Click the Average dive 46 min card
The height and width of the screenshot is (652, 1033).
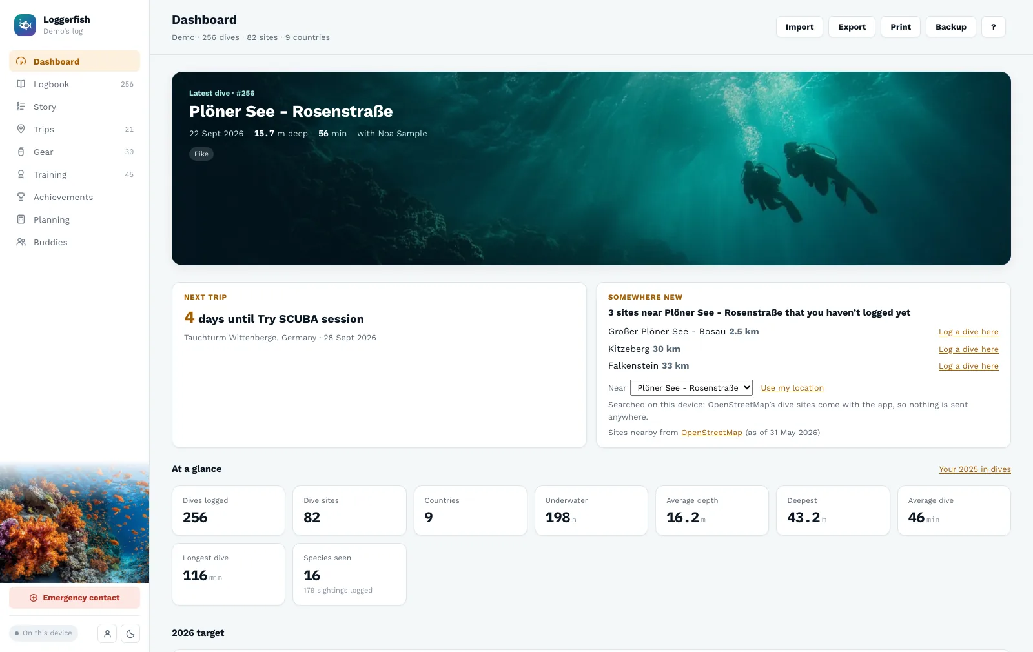click(x=954, y=511)
